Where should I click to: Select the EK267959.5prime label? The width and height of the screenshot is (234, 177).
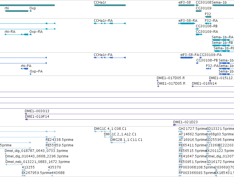(x=37, y=173)
